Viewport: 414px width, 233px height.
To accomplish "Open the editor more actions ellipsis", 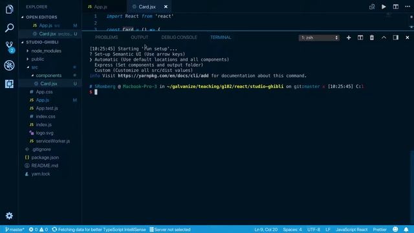I will click(408, 6).
